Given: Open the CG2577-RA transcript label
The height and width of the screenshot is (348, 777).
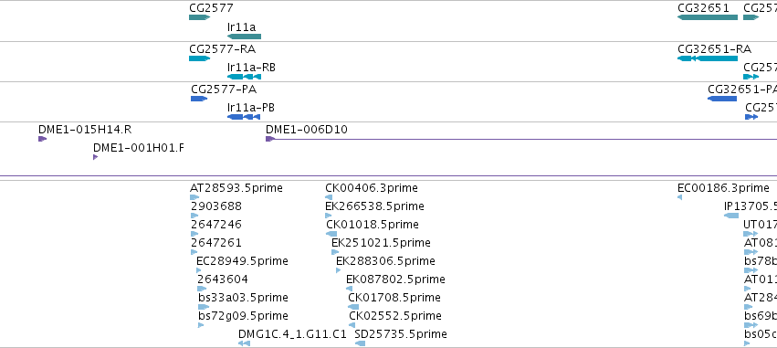Looking at the screenshot, I should click(223, 49).
